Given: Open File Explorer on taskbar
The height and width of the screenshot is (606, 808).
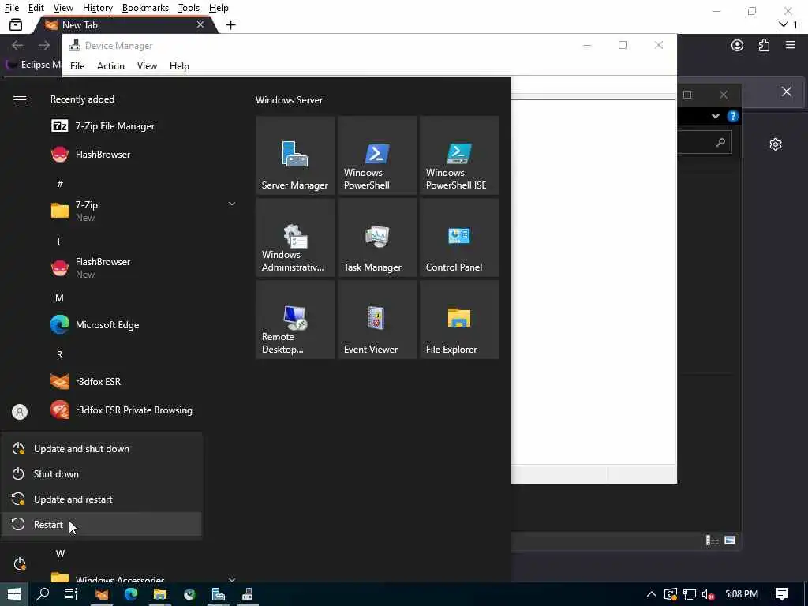Looking at the screenshot, I should coord(160,594).
